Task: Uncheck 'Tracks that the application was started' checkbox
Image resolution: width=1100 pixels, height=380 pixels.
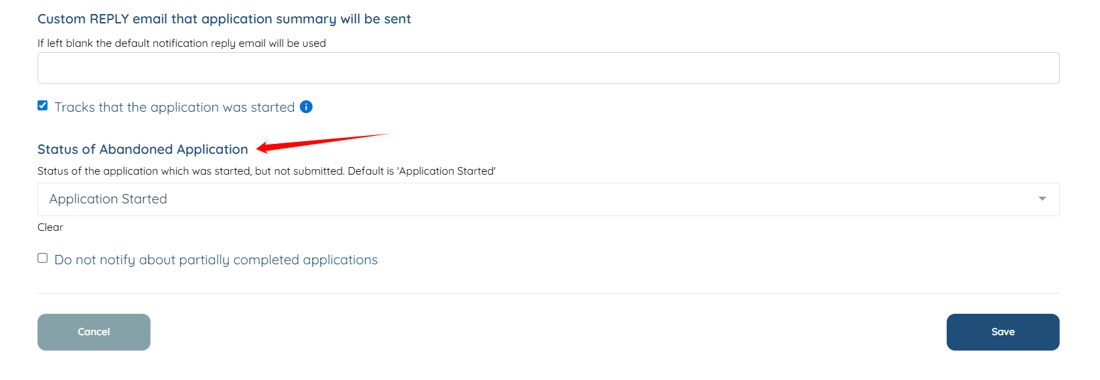Action: 43,106
